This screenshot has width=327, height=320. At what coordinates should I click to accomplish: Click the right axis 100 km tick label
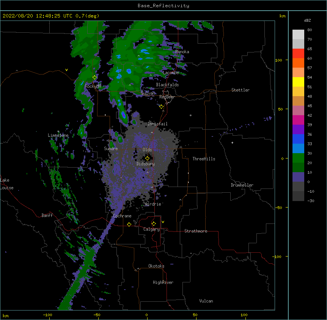pos(278,60)
